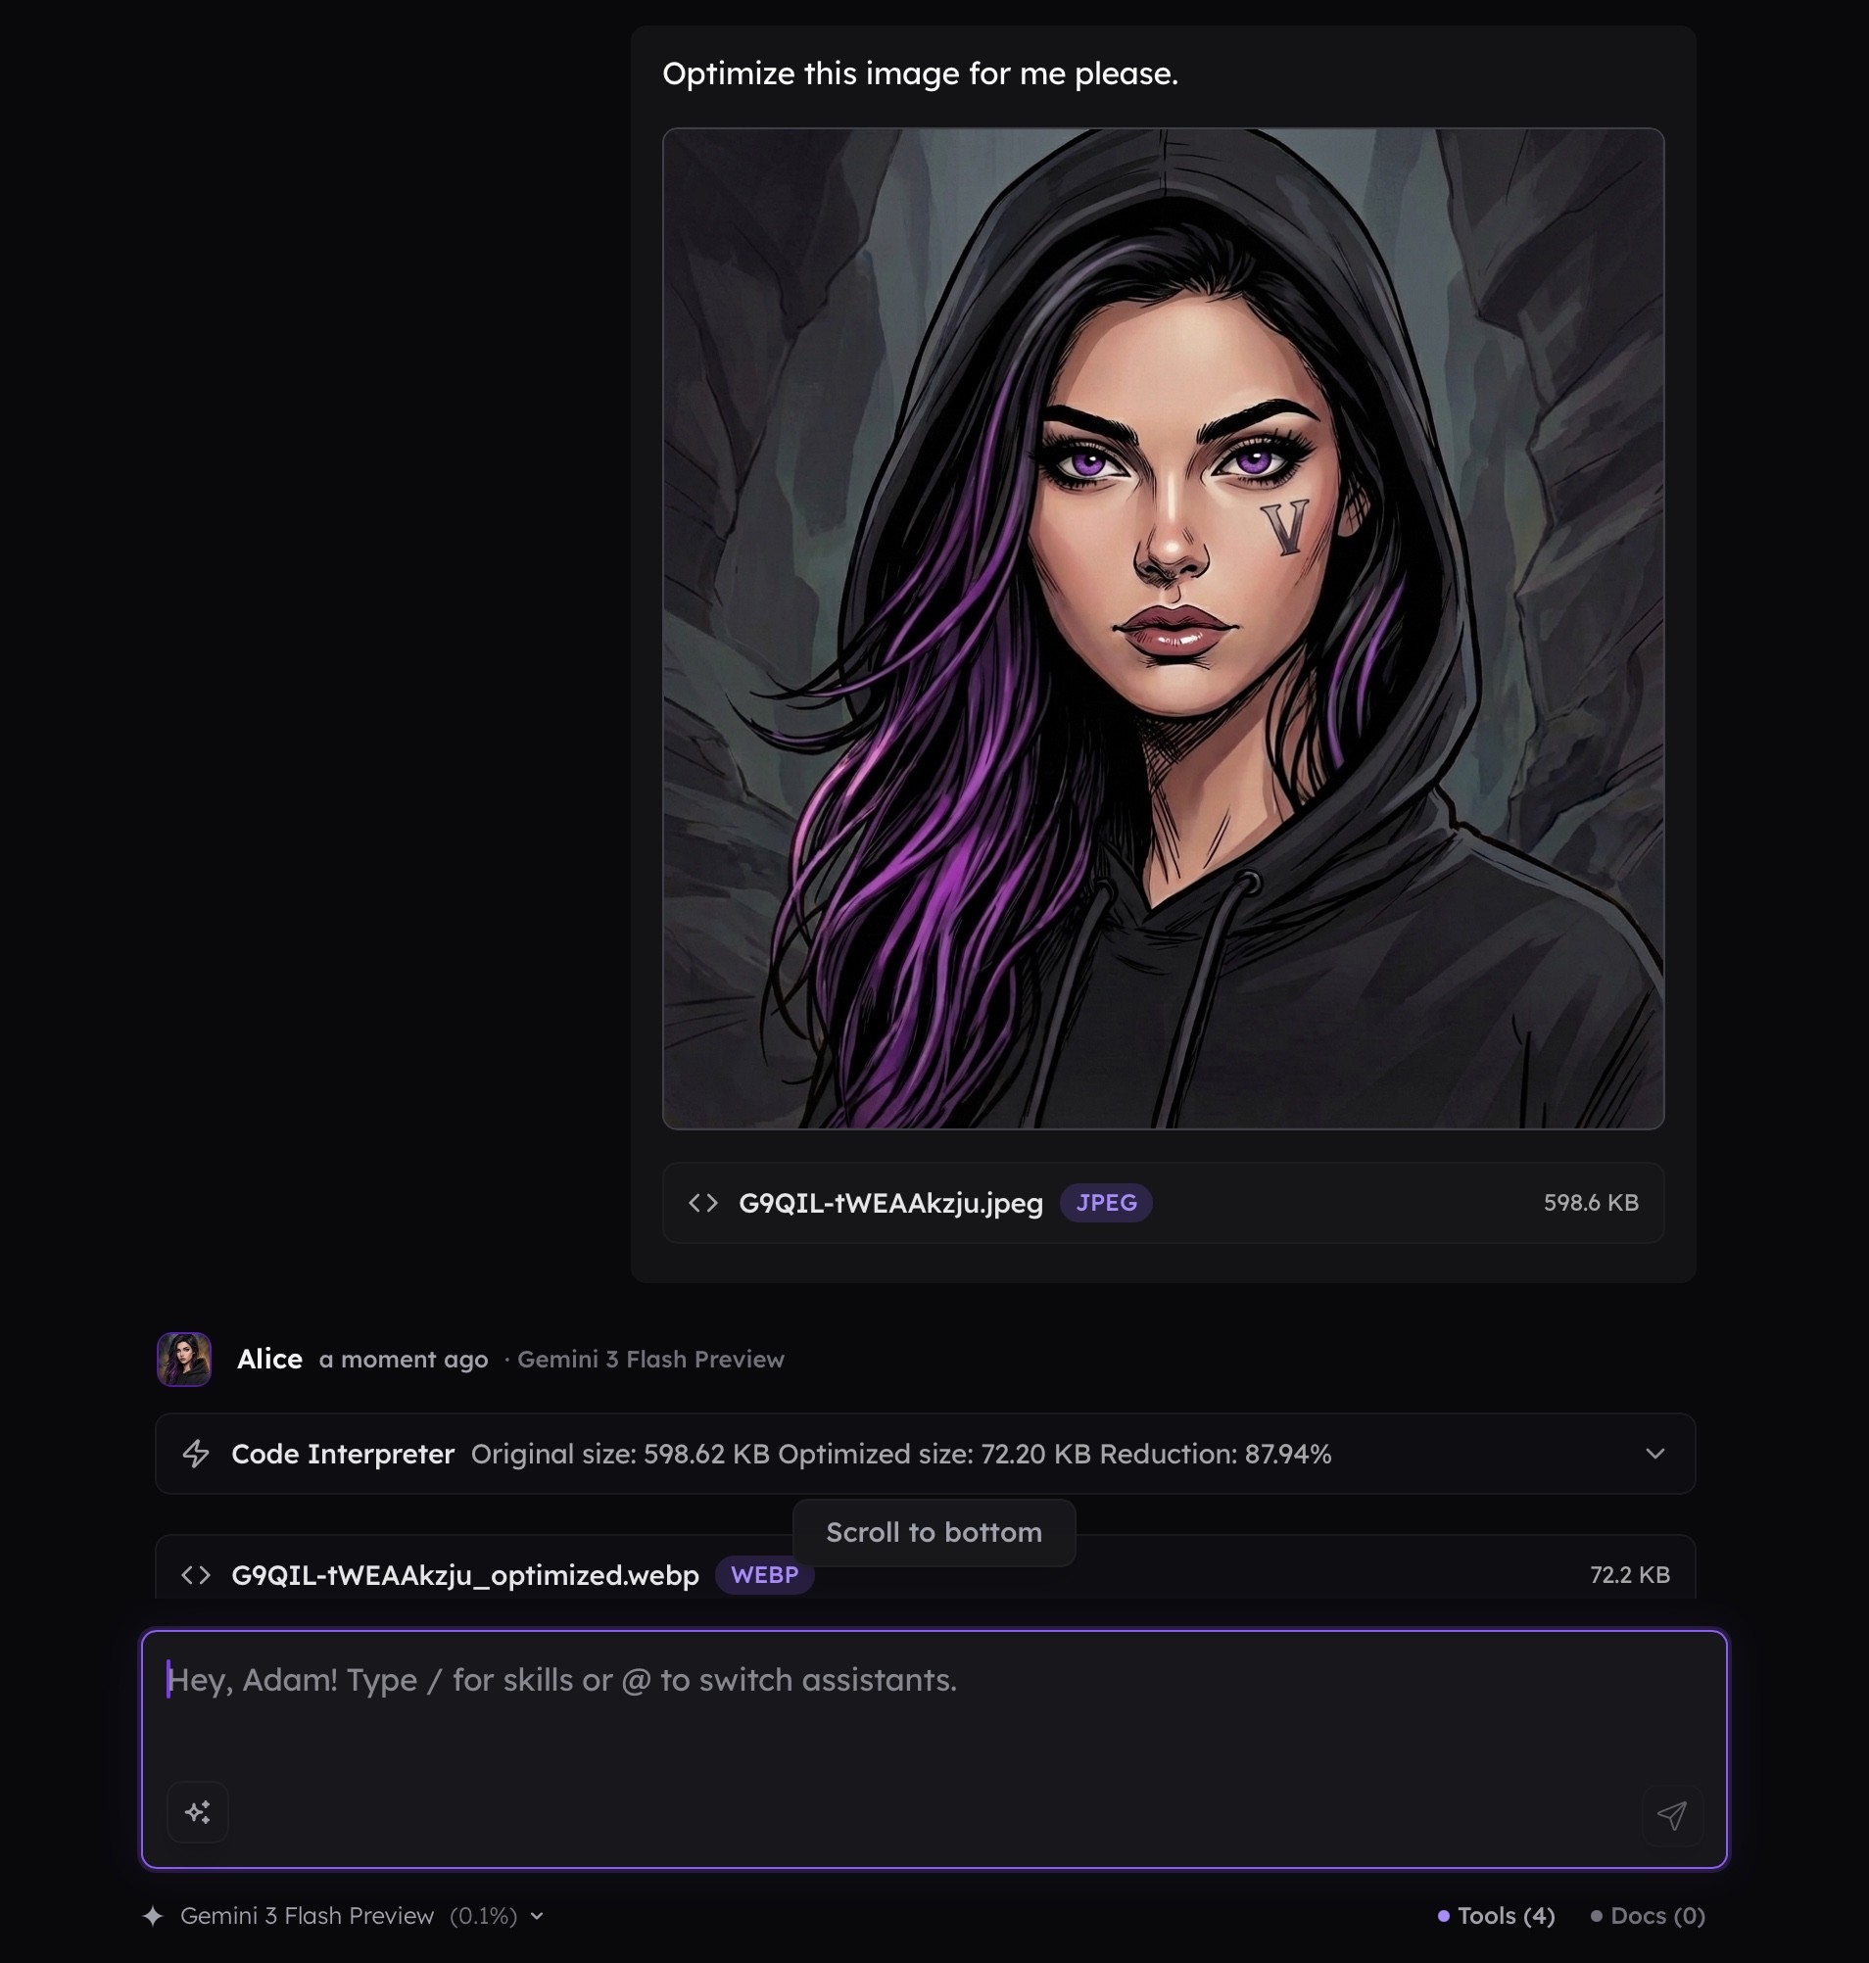Expand the Code Interpreter output row

[x=926, y=1454]
